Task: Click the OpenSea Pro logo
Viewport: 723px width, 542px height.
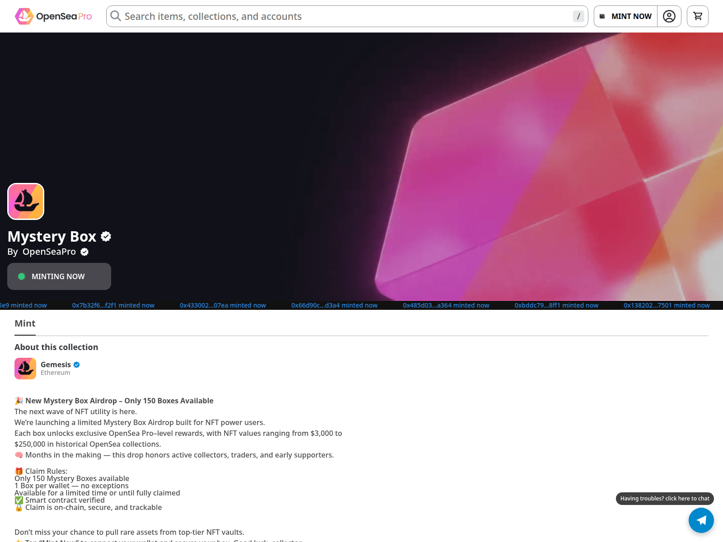Action: coord(53,16)
